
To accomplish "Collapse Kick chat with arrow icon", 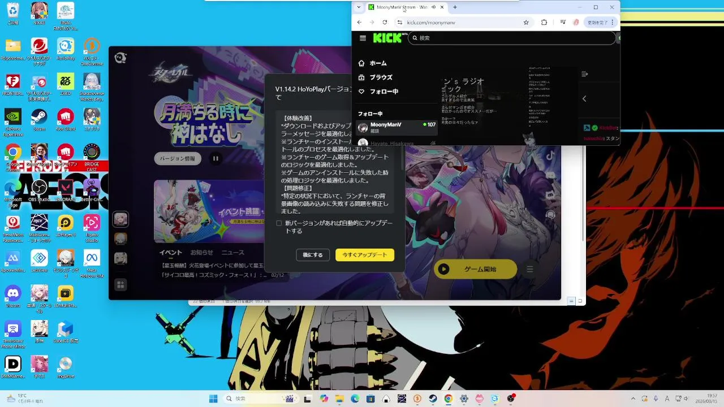I will click(x=584, y=74).
